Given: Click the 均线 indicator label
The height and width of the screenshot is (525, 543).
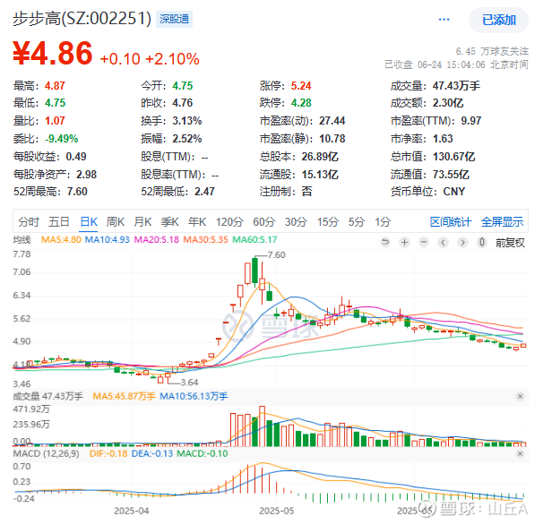Looking at the screenshot, I should [22, 239].
